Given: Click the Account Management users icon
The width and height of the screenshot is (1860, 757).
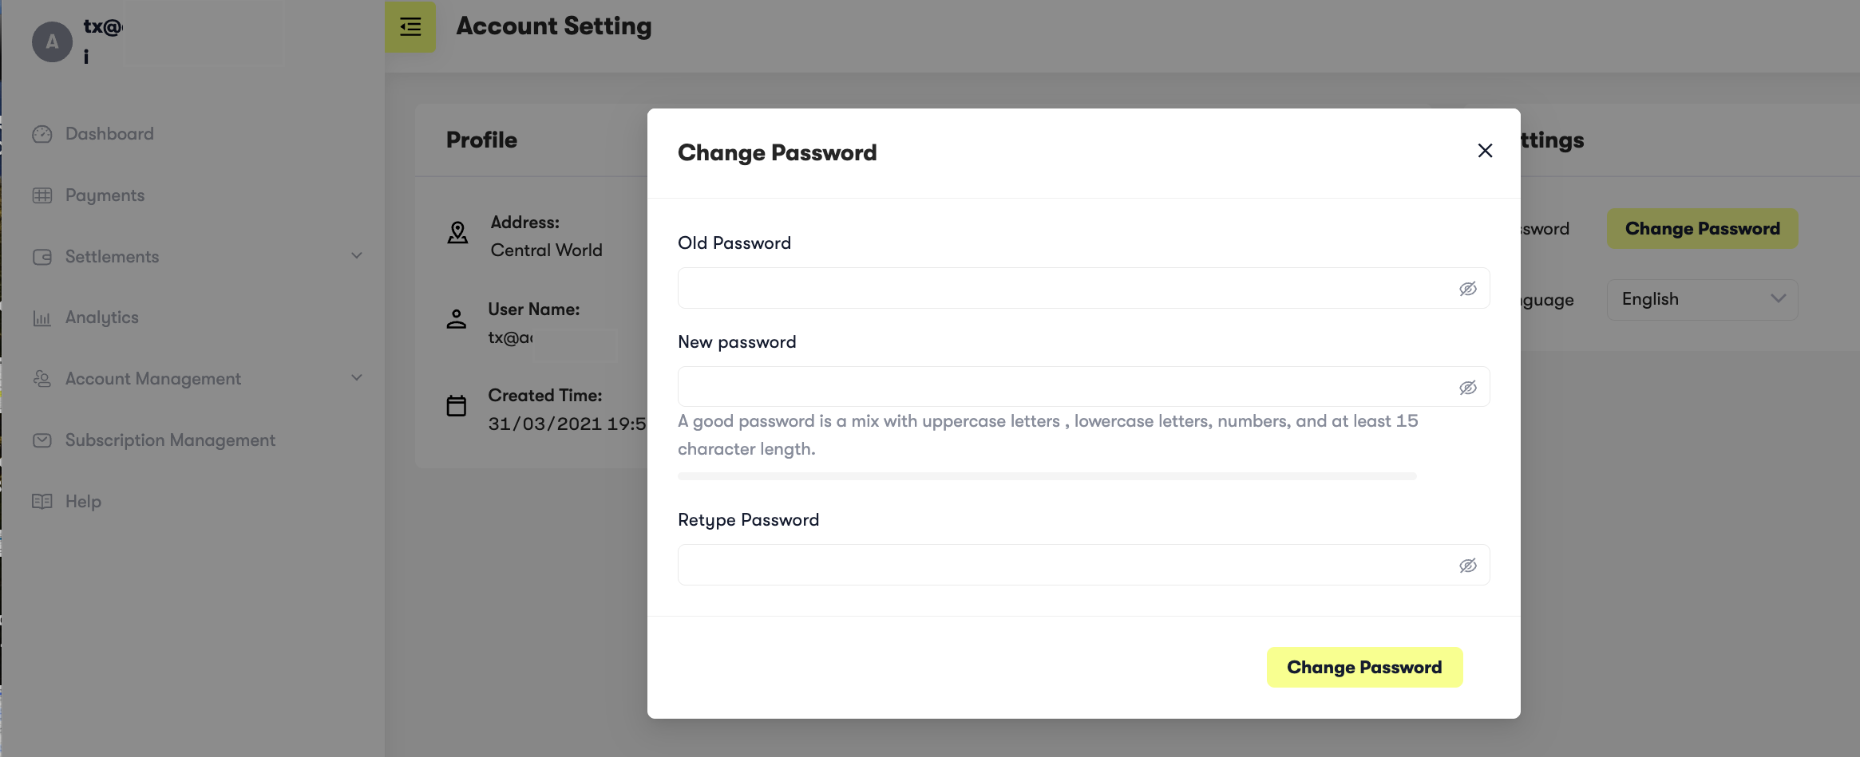Looking at the screenshot, I should [42, 379].
